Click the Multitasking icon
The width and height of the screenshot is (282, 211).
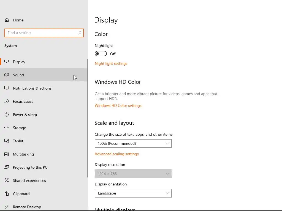click(7, 154)
